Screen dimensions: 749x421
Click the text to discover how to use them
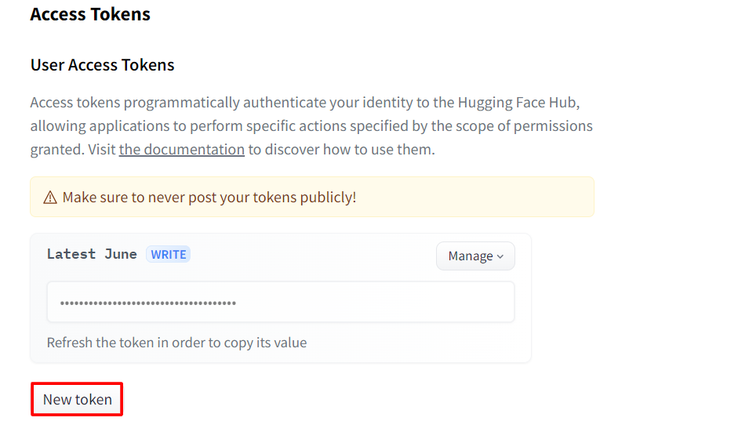click(341, 150)
